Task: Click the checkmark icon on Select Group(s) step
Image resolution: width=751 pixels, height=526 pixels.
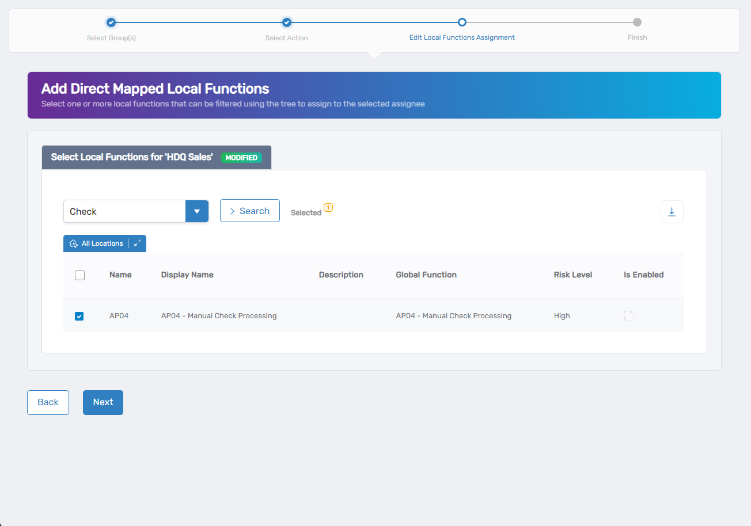Action: click(111, 22)
